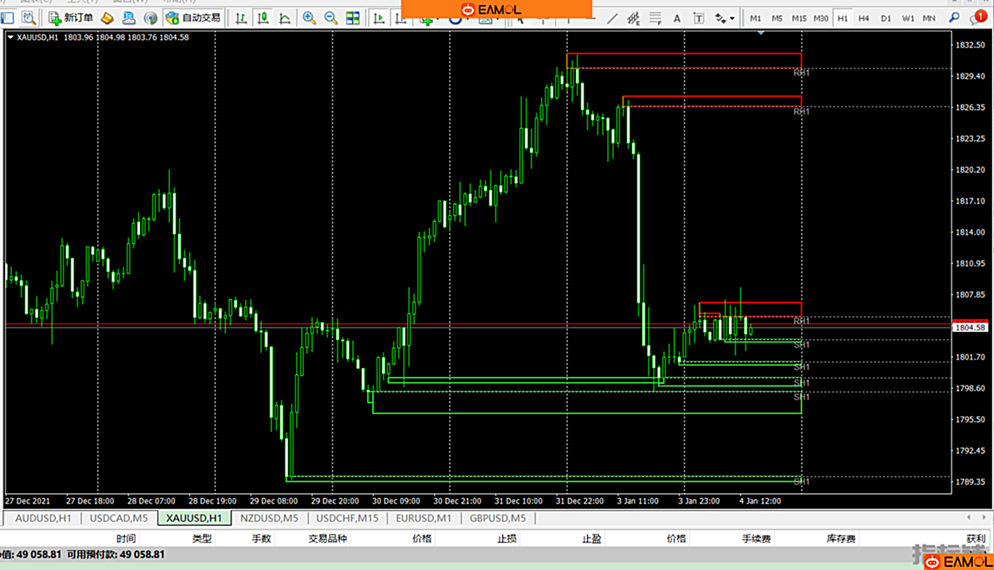The width and height of the screenshot is (994, 570).
Task: Open the search magnifier icon
Action: tap(954, 18)
